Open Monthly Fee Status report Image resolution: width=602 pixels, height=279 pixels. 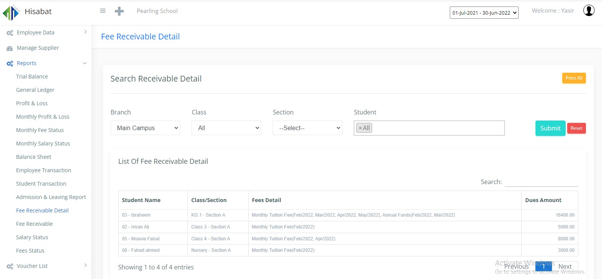[x=40, y=130]
